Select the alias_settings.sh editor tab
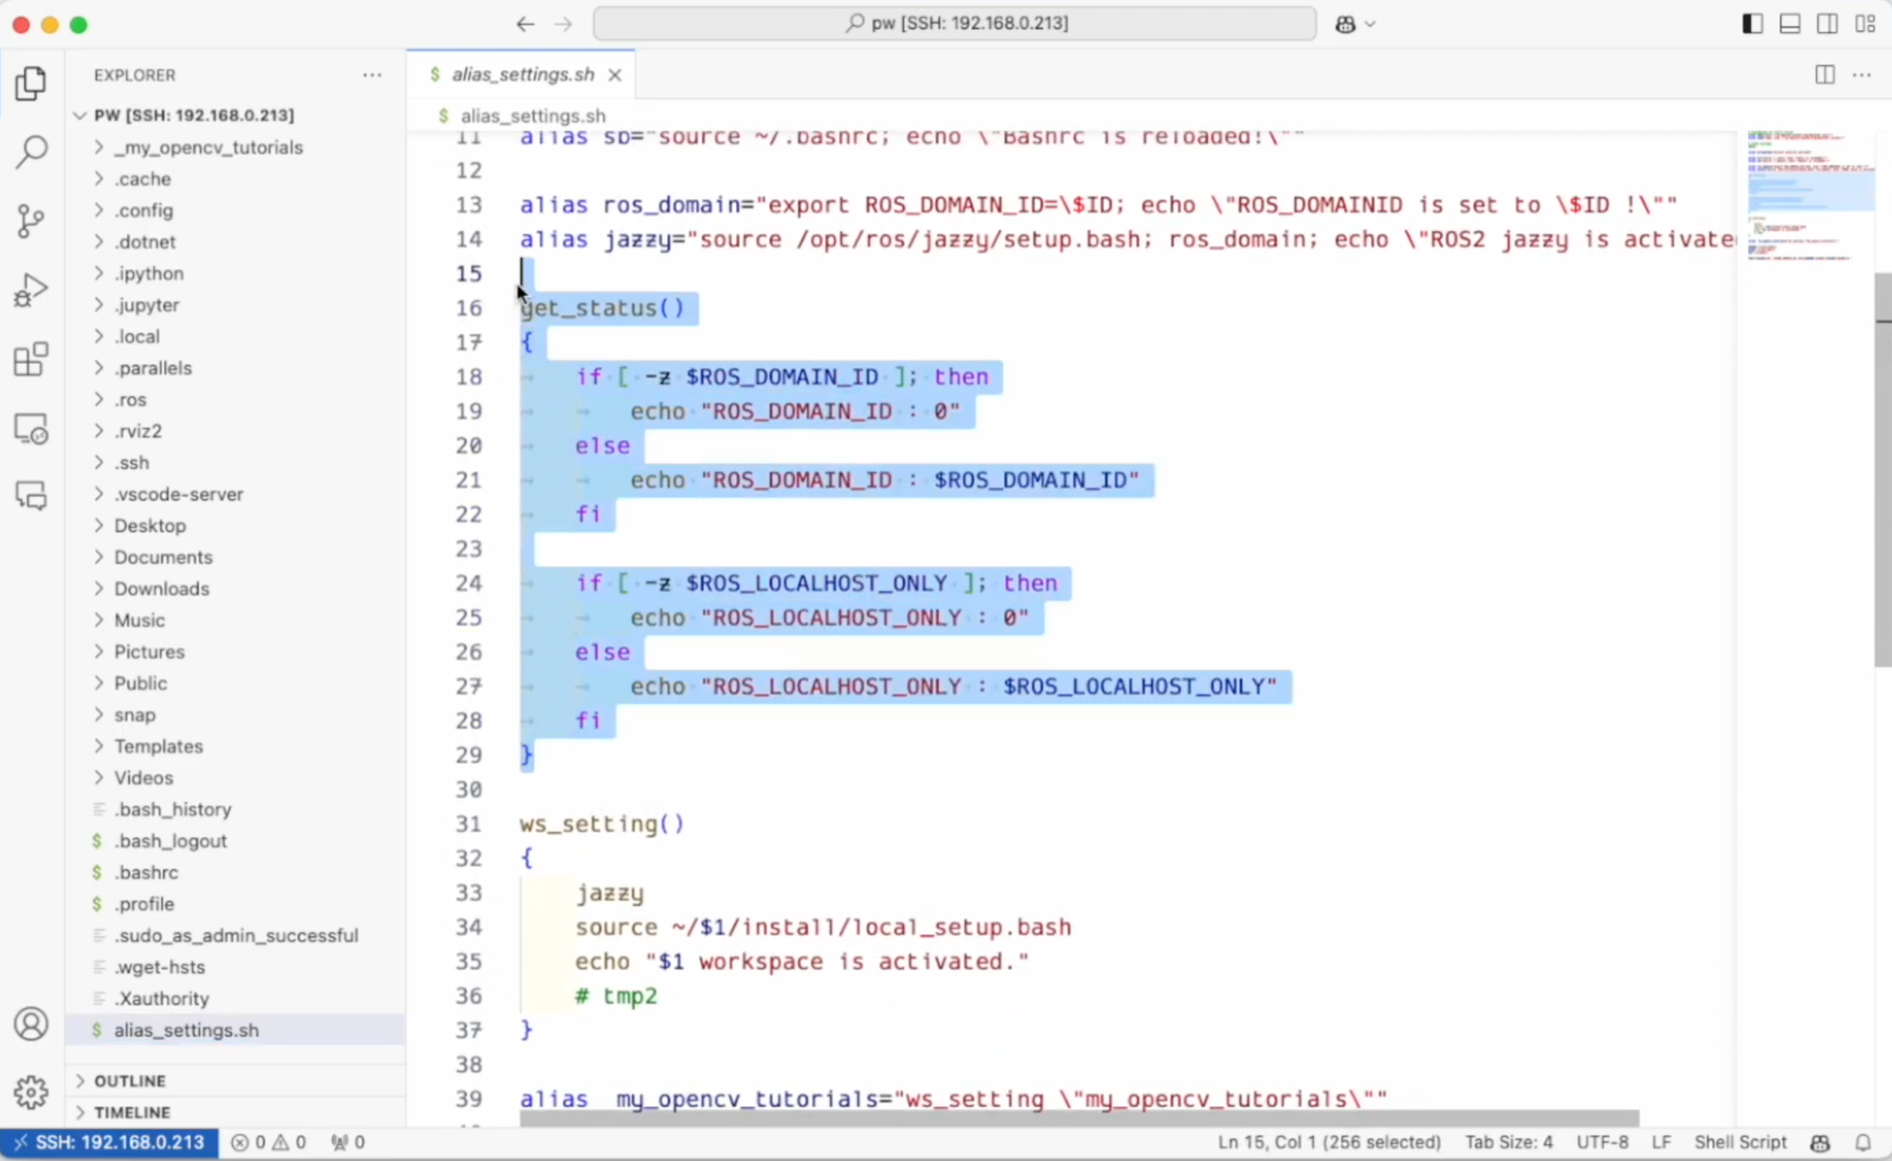Screen dimensions: 1892x1161 click(522, 75)
